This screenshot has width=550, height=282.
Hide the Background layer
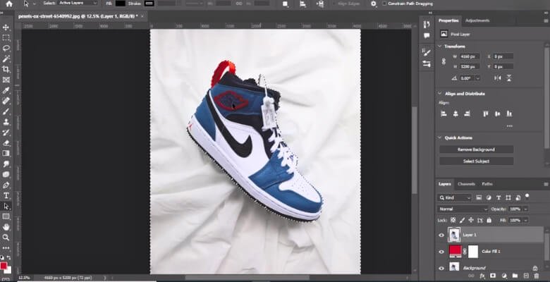pos(441,268)
